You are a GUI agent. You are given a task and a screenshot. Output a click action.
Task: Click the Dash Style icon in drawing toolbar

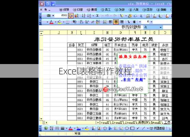click(57, 128)
